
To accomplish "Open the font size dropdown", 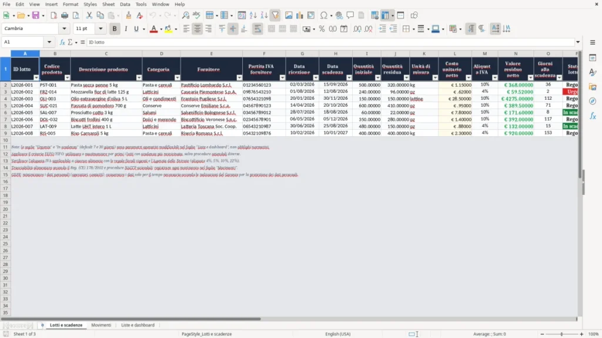I will coord(101,29).
